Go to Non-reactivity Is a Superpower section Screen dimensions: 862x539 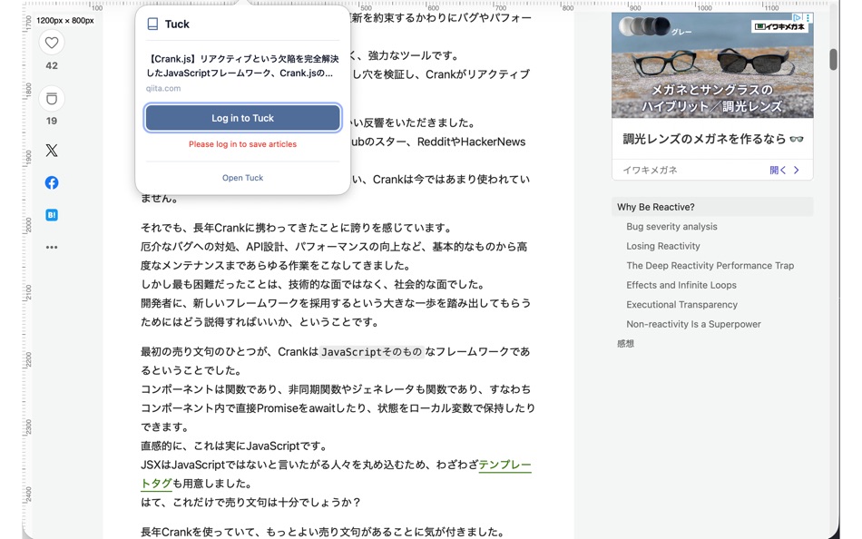694,324
